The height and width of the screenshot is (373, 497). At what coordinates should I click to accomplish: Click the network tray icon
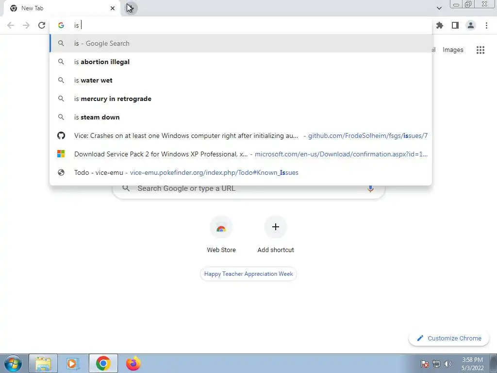(436, 364)
